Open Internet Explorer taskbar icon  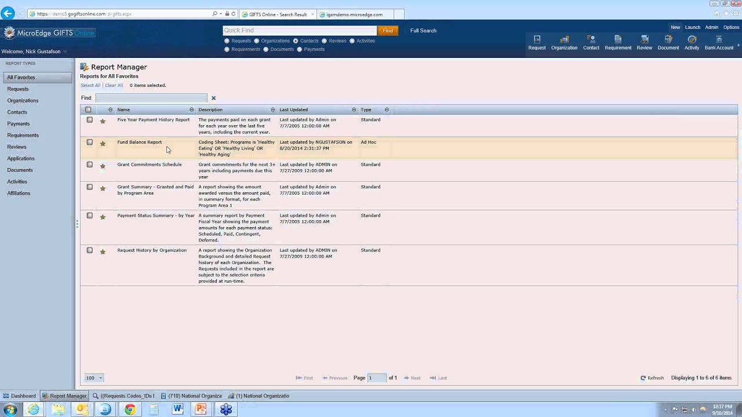(x=34, y=409)
